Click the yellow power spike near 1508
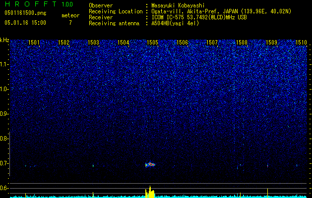Viewport: 312px width, 198px height. pos(241,195)
